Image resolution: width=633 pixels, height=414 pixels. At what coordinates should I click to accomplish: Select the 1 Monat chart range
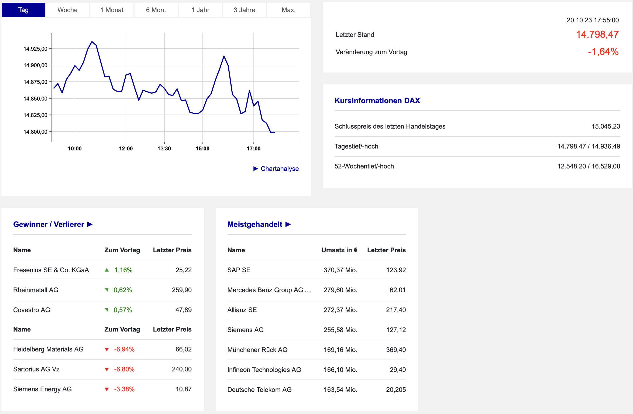tap(112, 10)
